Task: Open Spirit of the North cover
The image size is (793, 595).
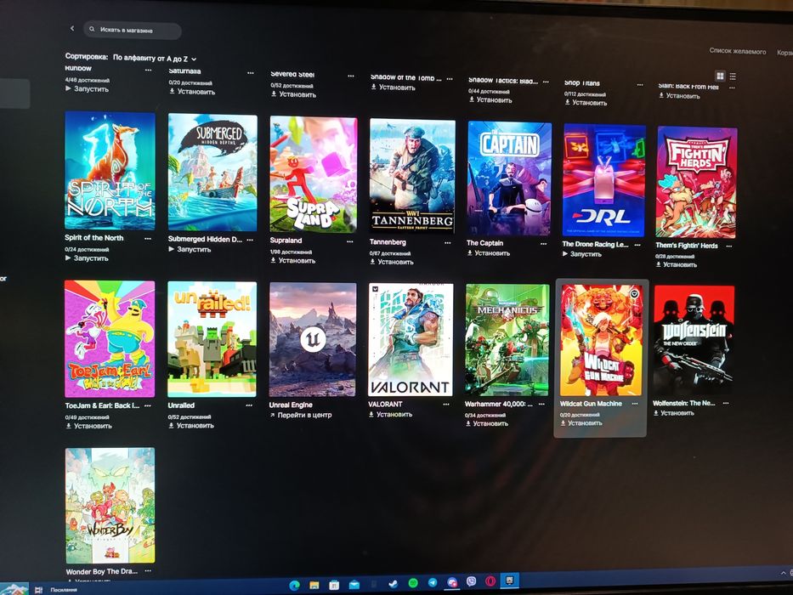Action: pos(110,171)
